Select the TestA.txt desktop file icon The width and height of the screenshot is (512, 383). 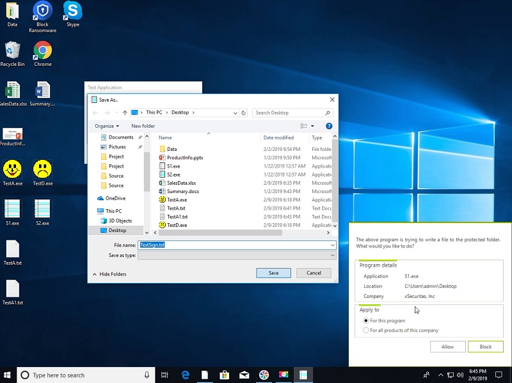click(12, 253)
